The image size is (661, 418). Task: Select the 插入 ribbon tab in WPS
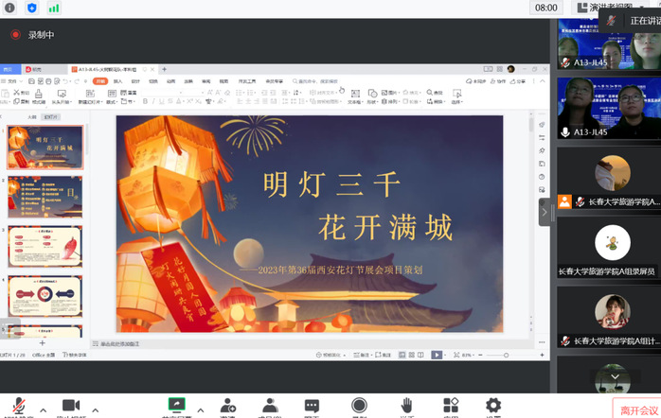point(118,81)
